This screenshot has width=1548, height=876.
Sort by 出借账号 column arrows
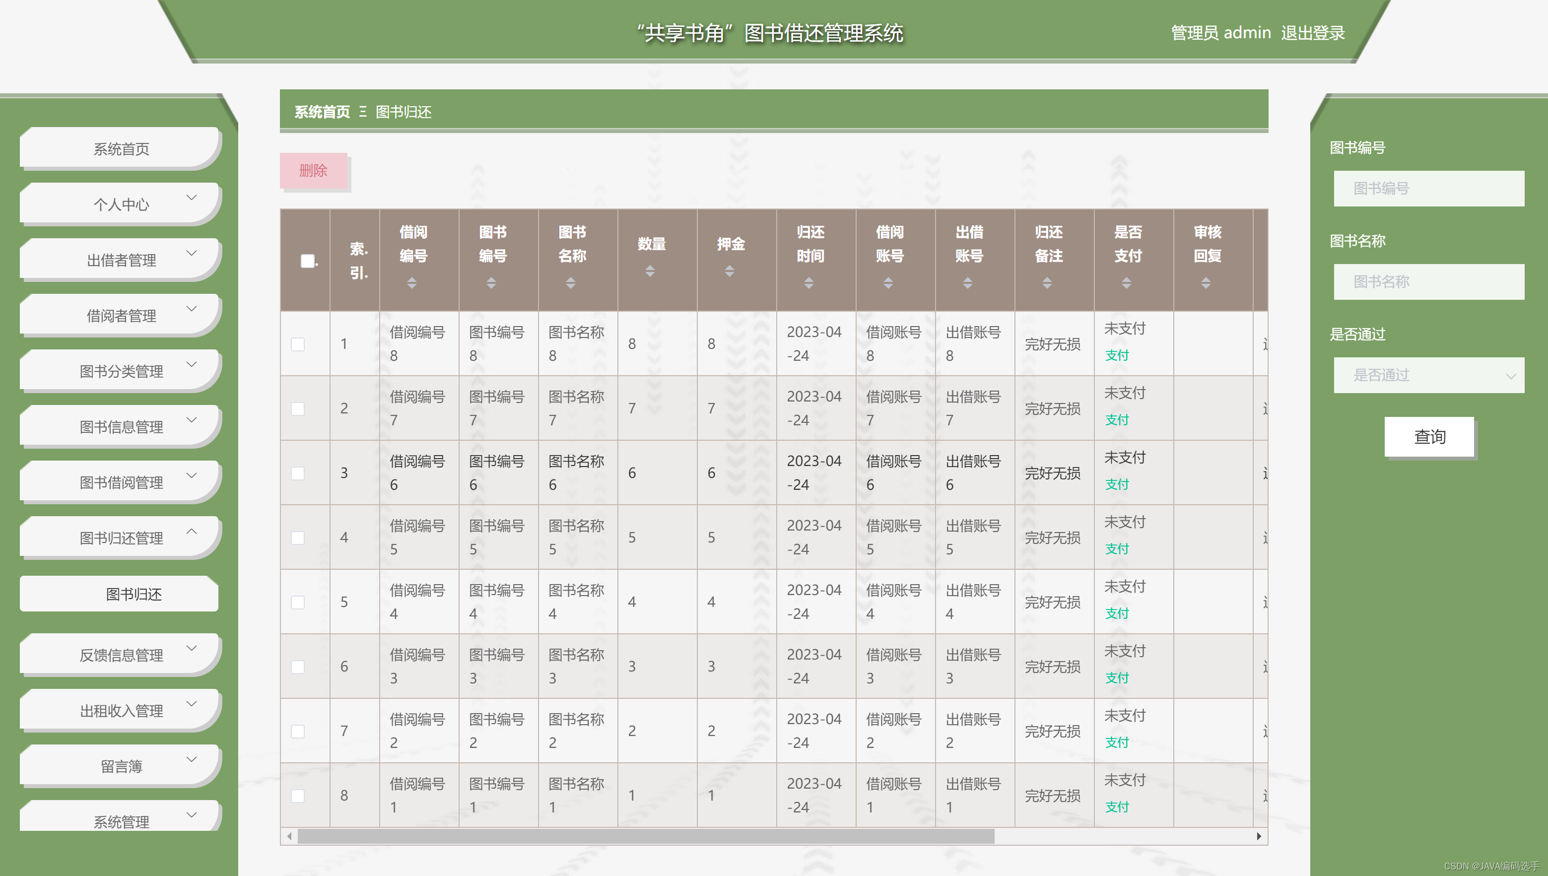pyautogui.click(x=968, y=283)
